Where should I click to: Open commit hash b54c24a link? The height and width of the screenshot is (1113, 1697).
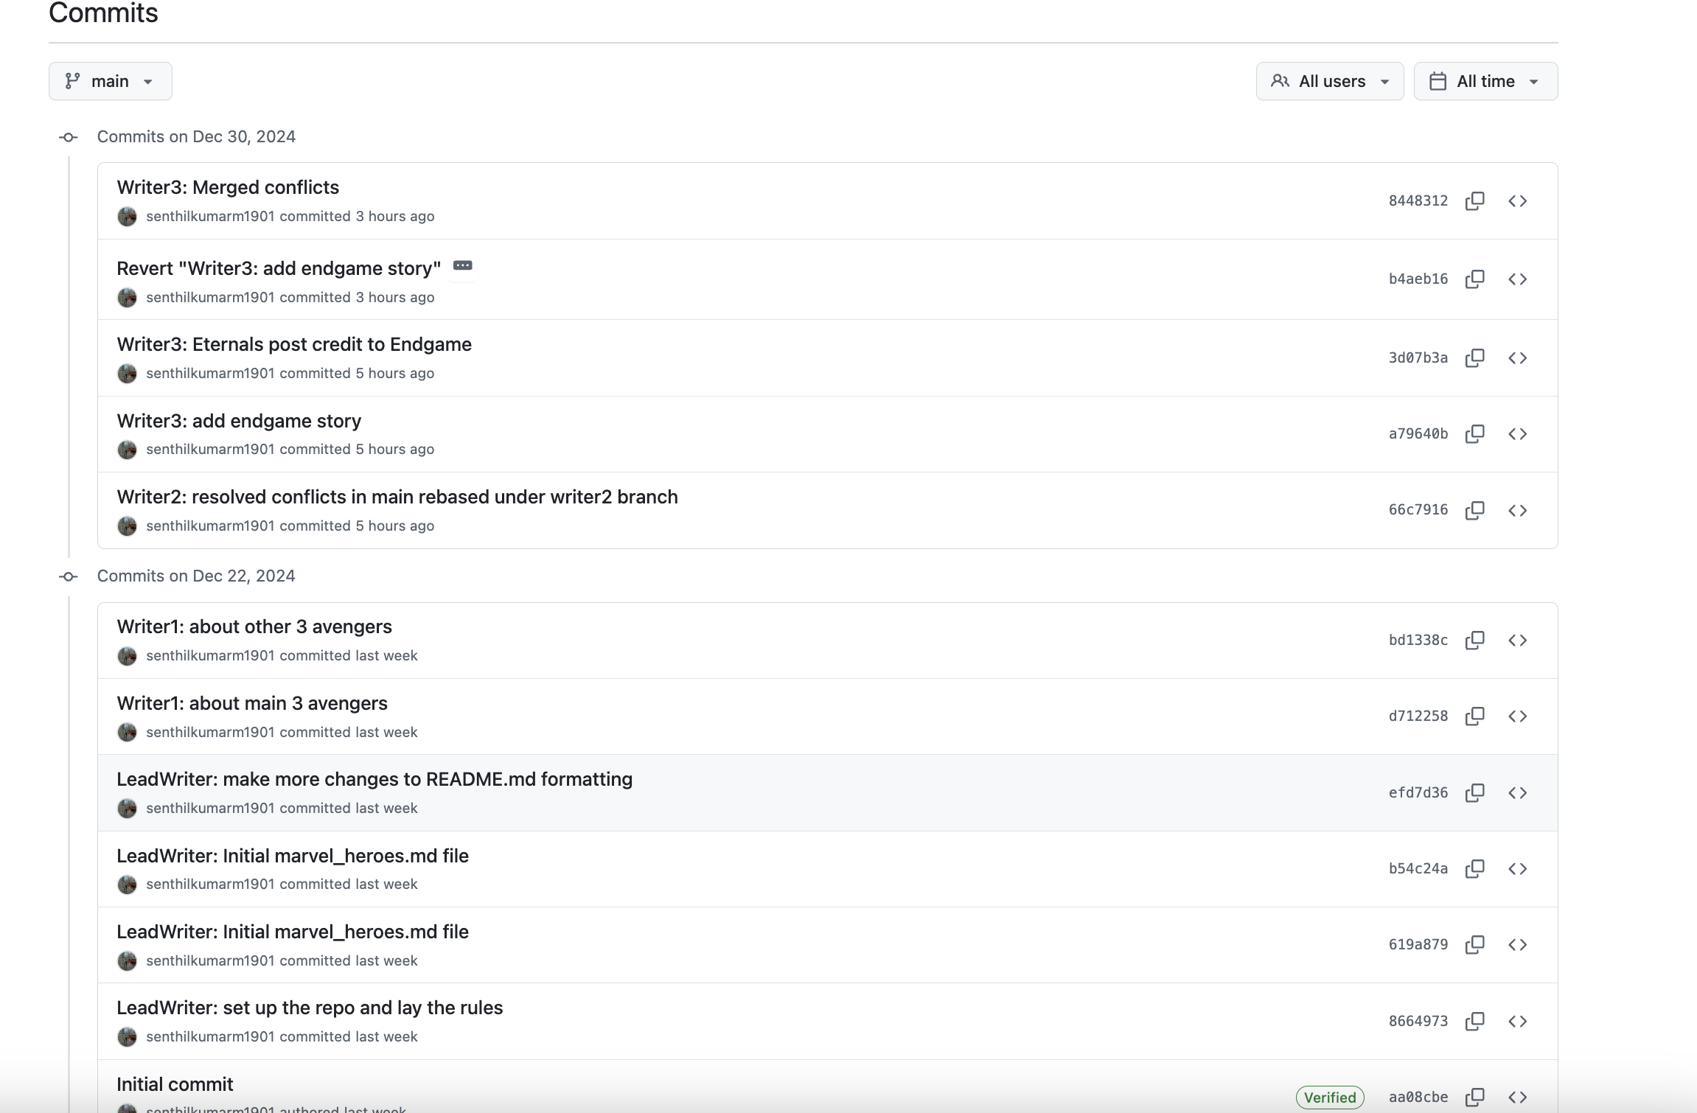(x=1418, y=869)
